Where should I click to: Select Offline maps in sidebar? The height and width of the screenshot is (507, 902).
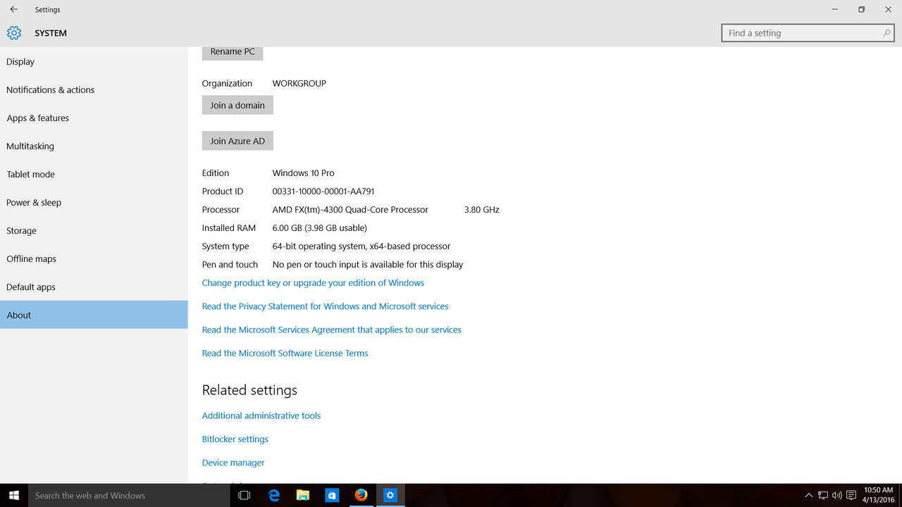(x=94, y=258)
